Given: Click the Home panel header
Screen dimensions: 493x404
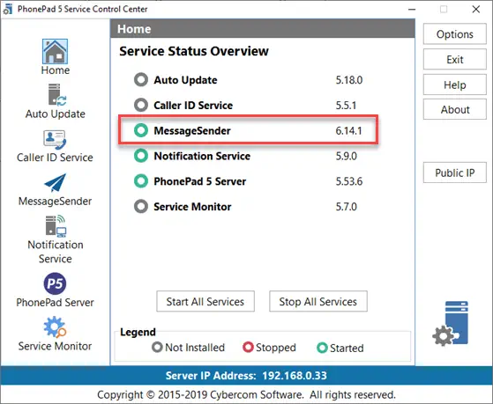Looking at the screenshot, I should tap(263, 29).
